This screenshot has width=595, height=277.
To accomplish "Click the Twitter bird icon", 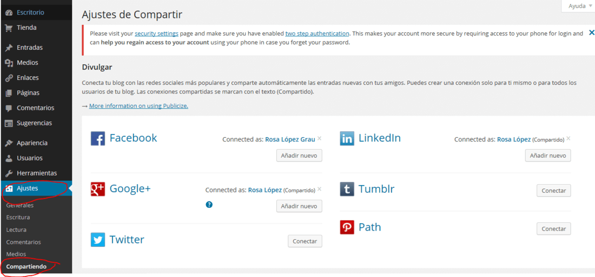I will pyautogui.click(x=98, y=240).
